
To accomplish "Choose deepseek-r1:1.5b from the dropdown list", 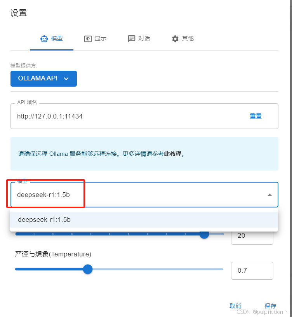I will click(x=144, y=220).
